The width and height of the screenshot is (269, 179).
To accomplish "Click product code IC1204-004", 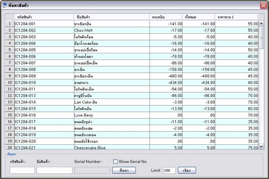I will [25, 43].
